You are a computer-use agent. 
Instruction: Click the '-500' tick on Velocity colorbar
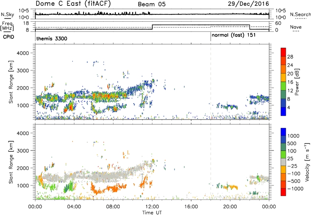tap(294, 181)
